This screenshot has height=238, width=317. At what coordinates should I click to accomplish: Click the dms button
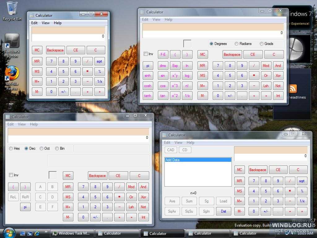click(x=163, y=66)
